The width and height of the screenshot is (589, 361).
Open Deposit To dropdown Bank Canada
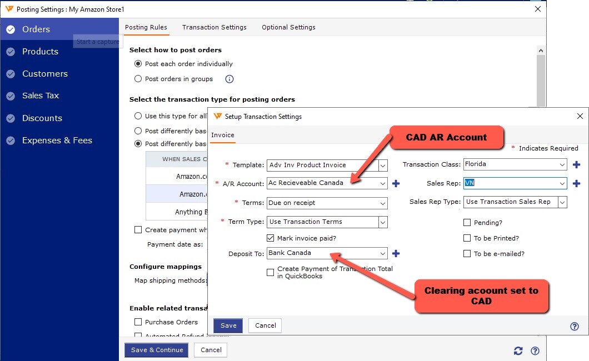tap(382, 253)
